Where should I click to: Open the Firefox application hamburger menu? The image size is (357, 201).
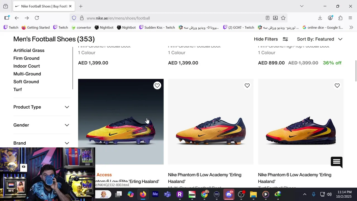tap(350, 18)
